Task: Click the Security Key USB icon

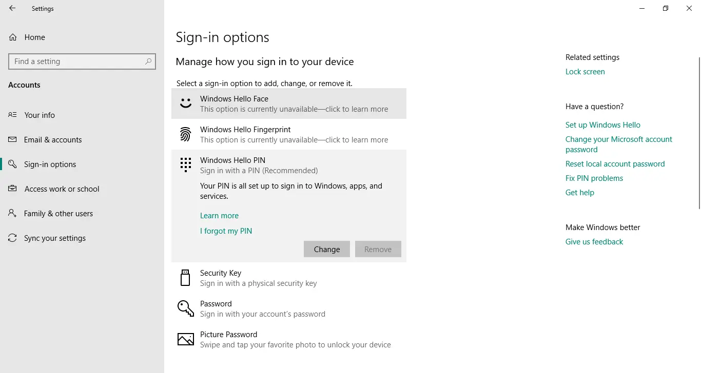Action: pyautogui.click(x=185, y=277)
